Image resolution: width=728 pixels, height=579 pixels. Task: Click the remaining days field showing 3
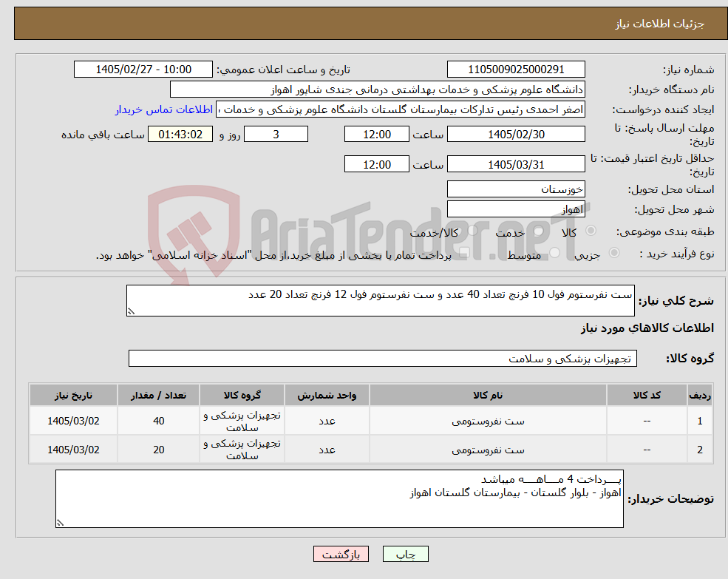click(x=276, y=135)
